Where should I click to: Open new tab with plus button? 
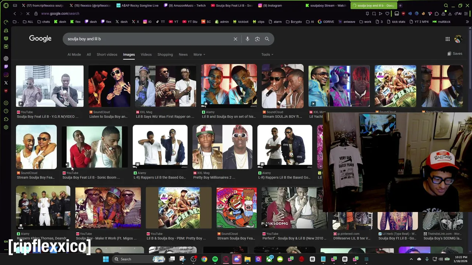point(400,6)
